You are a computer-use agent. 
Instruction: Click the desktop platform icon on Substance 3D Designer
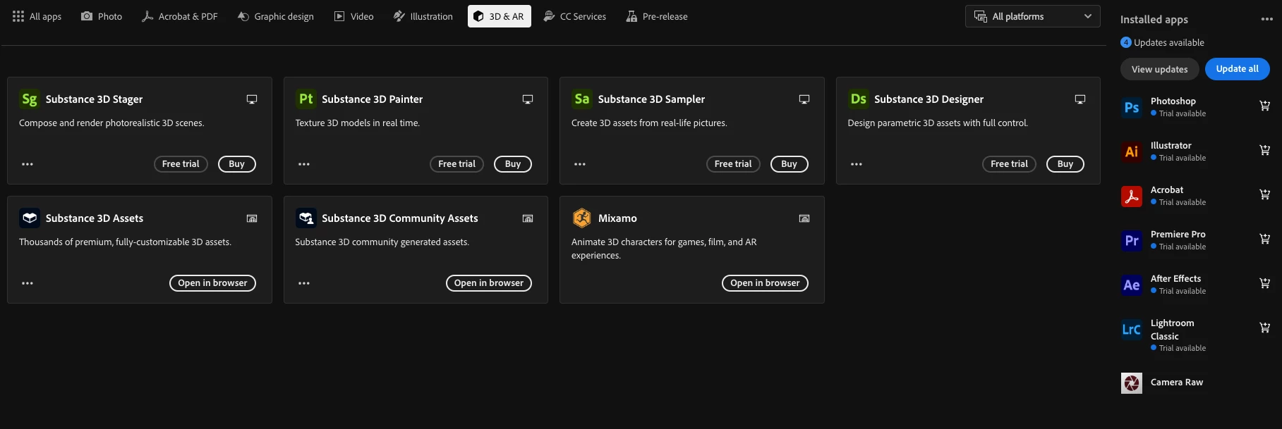coord(1080,99)
